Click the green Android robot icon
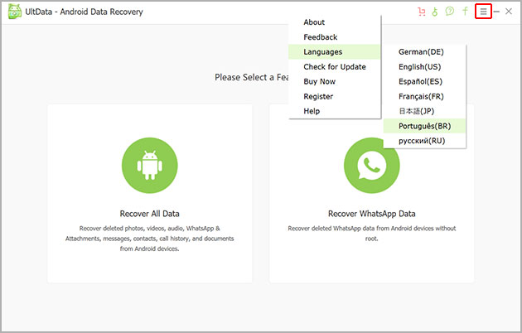 [149, 166]
